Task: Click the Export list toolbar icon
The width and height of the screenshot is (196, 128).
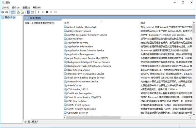Action: click(23, 12)
